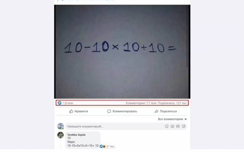Click the share arrow icon for Поделиться
The image size is (244, 152).
156,111
